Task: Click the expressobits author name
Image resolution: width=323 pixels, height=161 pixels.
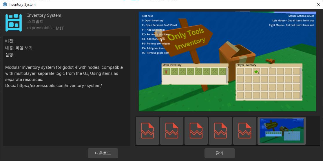Action: (x=39, y=28)
